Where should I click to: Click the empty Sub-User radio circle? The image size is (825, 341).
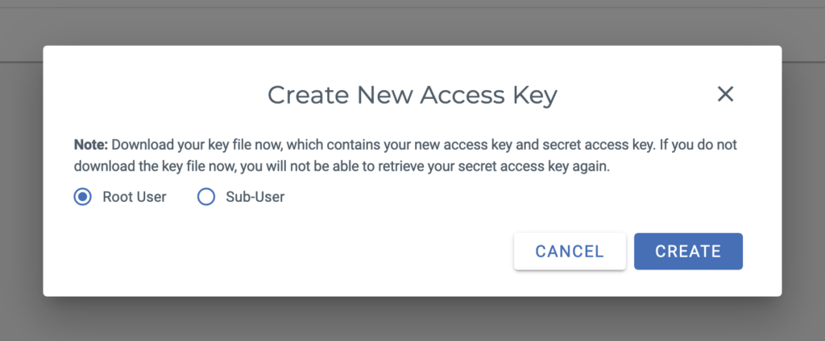click(205, 197)
